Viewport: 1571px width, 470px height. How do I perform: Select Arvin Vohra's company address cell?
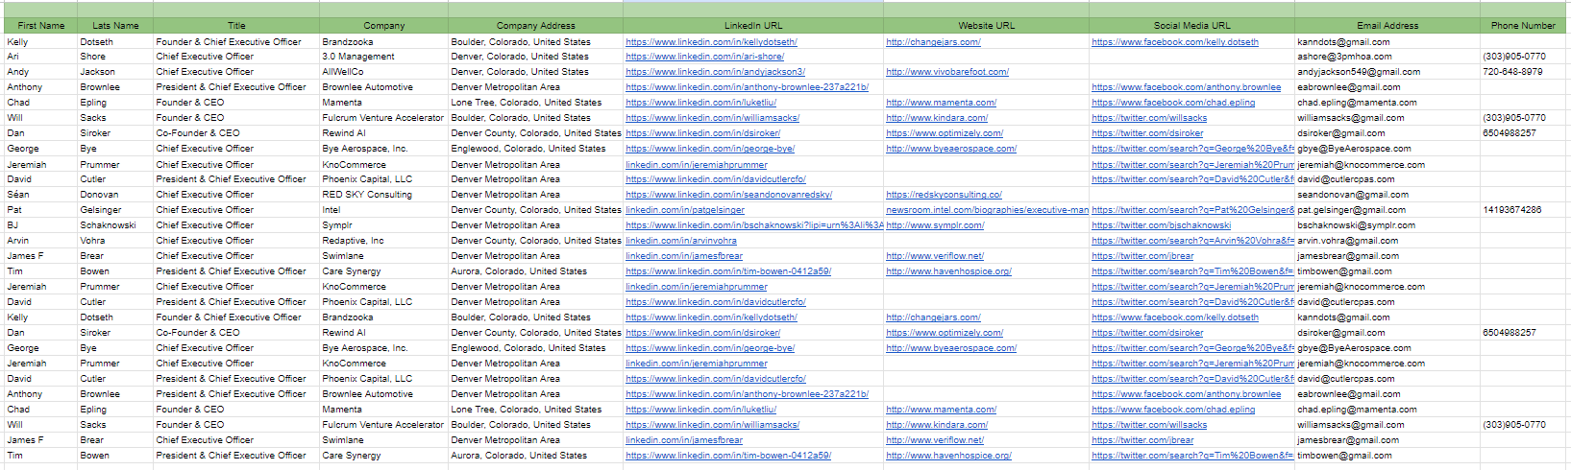coord(535,241)
